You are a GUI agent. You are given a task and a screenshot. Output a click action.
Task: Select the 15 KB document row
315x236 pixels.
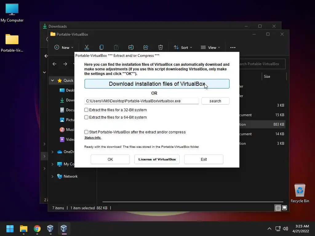[262, 115]
